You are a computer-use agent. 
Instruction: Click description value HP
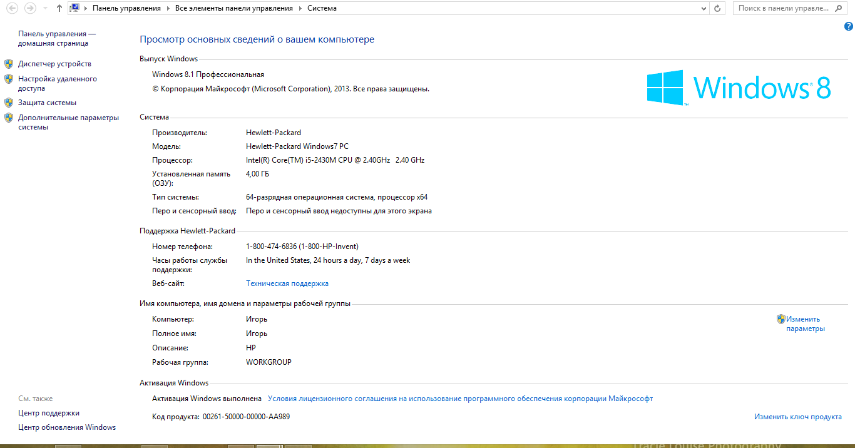point(251,348)
